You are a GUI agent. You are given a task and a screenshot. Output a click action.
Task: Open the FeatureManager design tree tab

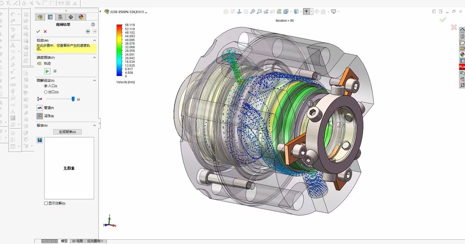pos(40,17)
